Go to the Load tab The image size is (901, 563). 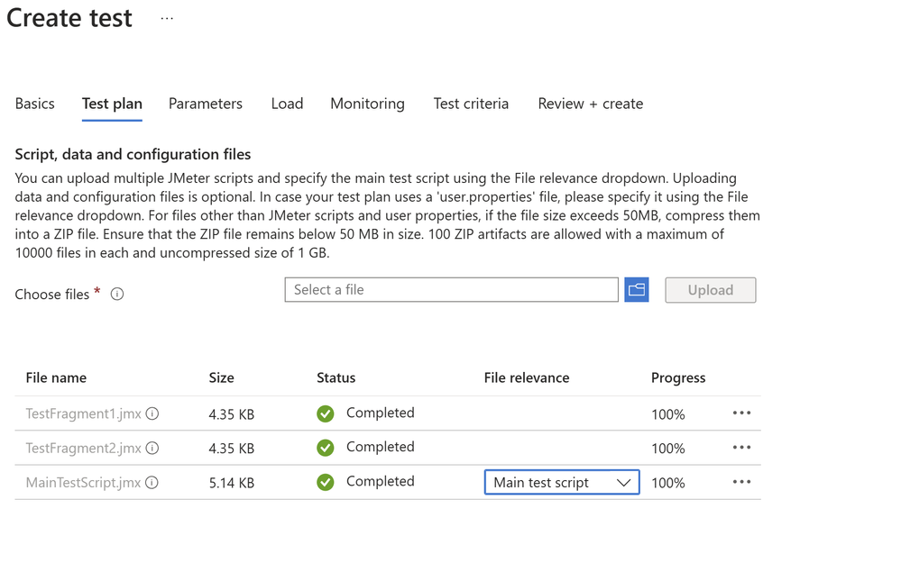tap(287, 104)
